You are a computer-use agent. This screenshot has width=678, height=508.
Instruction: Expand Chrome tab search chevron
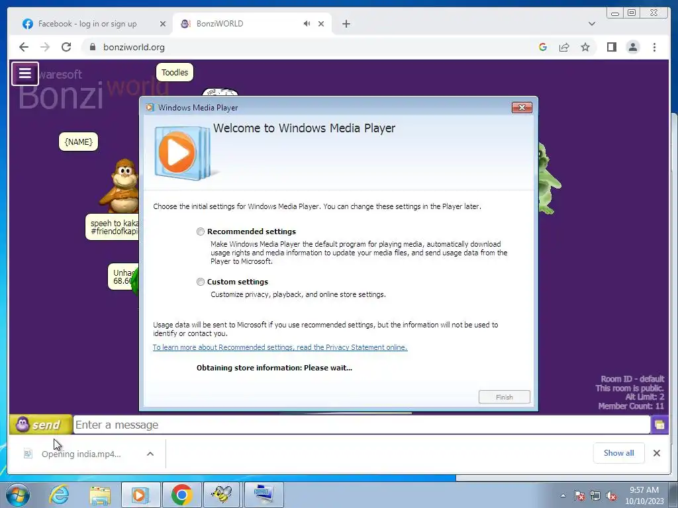pos(592,24)
